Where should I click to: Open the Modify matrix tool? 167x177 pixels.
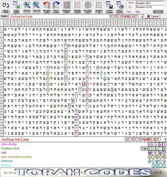[x=16, y=5]
